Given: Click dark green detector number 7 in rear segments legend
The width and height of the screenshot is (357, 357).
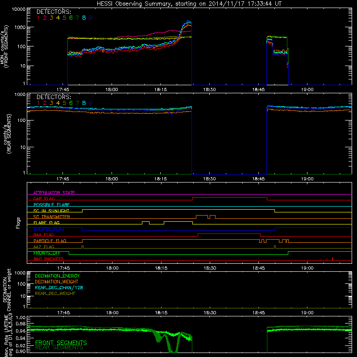Looking at the screenshot, I should point(77,103).
